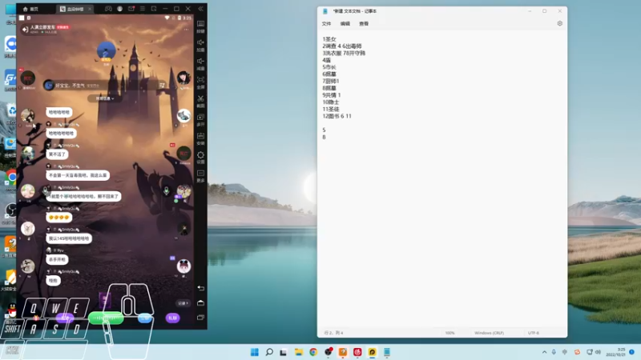Show hidden system tray icons
Viewport: 641px width, 360px height.
pyautogui.click(x=544, y=352)
